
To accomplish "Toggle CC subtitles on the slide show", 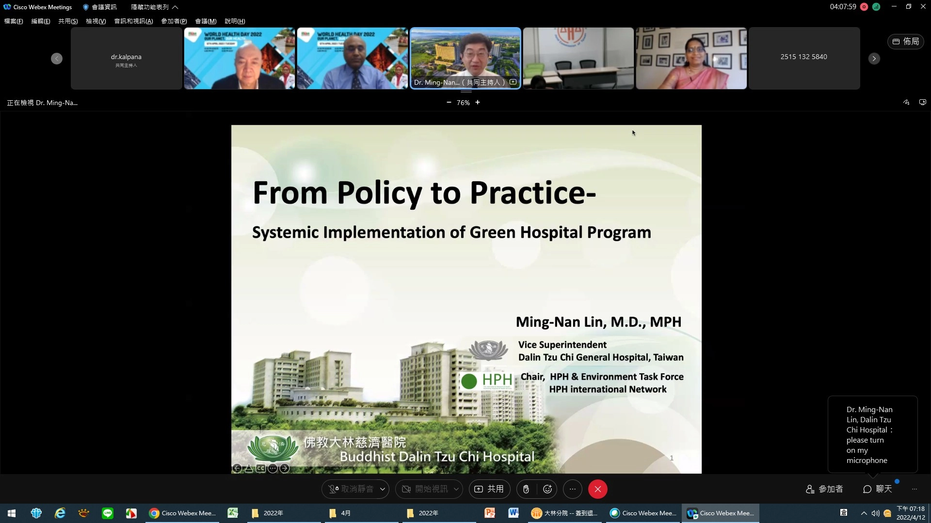I will coord(261,468).
